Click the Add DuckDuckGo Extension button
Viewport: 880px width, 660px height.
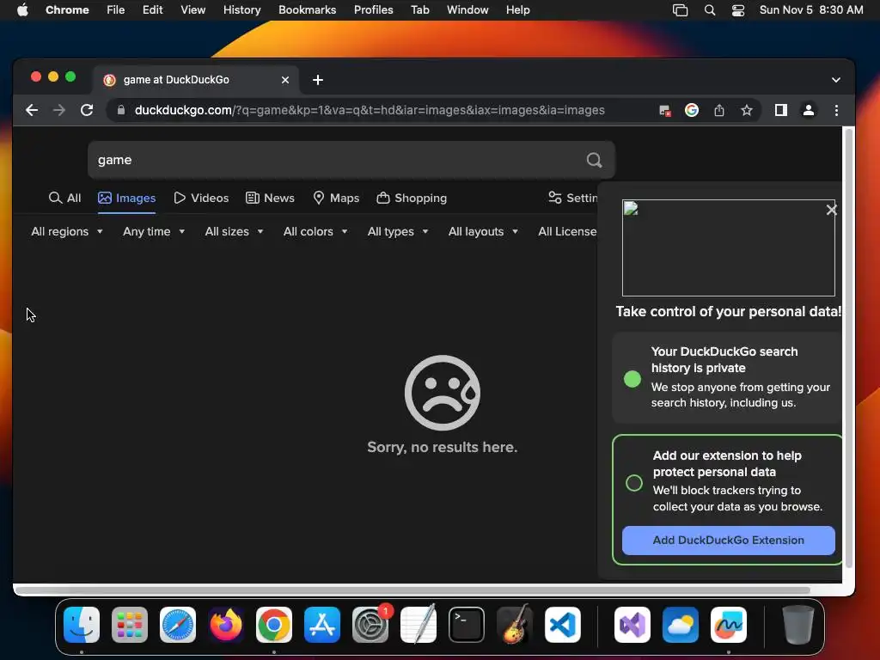click(x=729, y=541)
